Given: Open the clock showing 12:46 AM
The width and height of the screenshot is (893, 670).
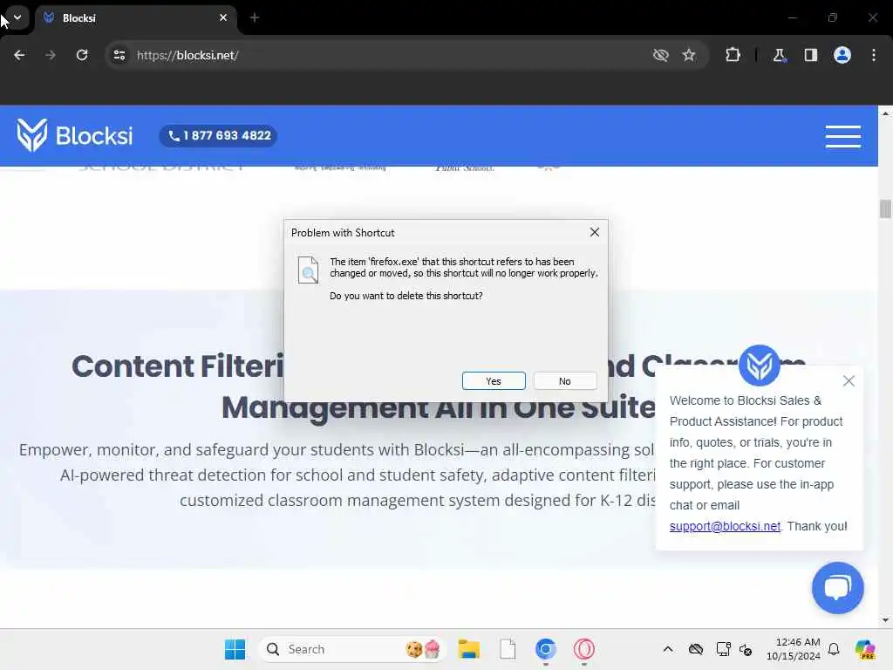Looking at the screenshot, I should [794, 649].
